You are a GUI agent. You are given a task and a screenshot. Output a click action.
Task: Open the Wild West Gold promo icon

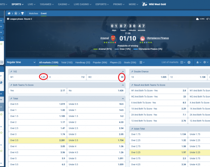point(145,4)
